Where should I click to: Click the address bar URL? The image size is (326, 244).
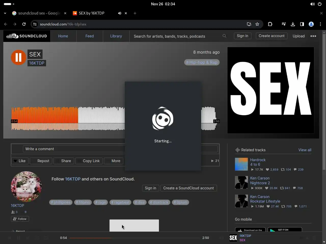point(63,24)
